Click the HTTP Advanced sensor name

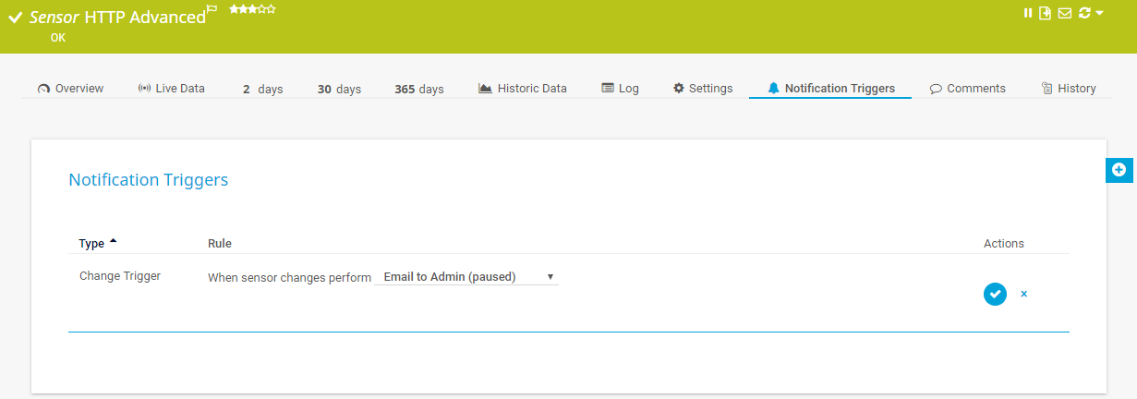(x=144, y=17)
